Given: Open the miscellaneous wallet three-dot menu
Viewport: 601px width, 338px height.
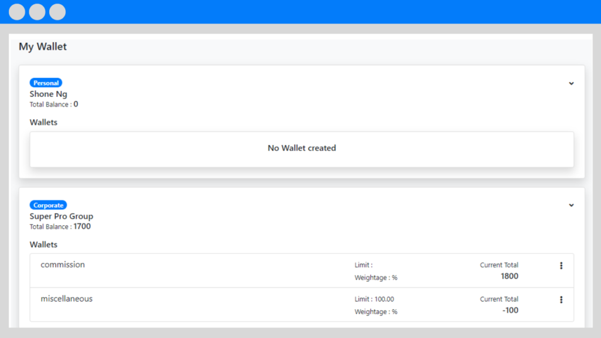Looking at the screenshot, I should pyautogui.click(x=561, y=300).
